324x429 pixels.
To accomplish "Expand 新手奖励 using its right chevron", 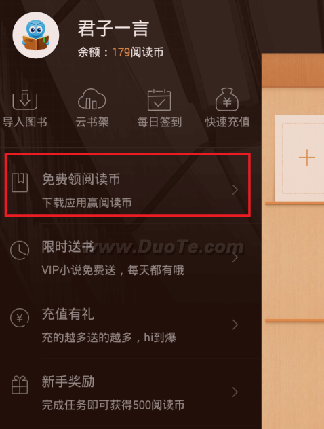I will click(235, 392).
